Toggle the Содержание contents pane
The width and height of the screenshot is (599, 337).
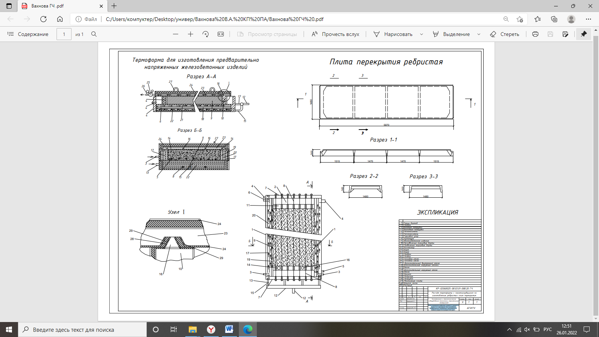[x=28, y=34]
